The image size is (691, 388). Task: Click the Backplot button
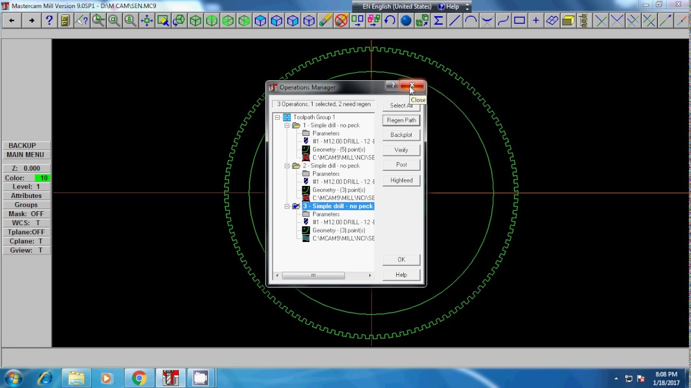pyautogui.click(x=401, y=135)
